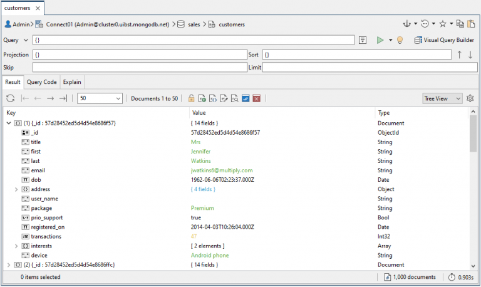Click the star bookmark query icon
The width and height of the screenshot is (481, 287).
pos(442,24)
